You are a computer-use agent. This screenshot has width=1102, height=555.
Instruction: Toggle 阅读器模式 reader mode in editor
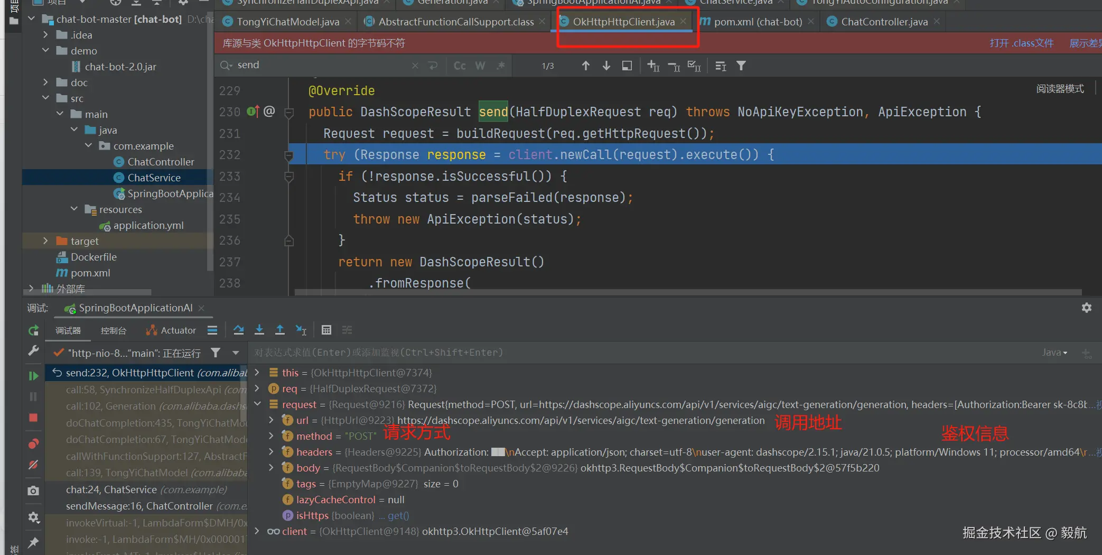(x=1060, y=88)
